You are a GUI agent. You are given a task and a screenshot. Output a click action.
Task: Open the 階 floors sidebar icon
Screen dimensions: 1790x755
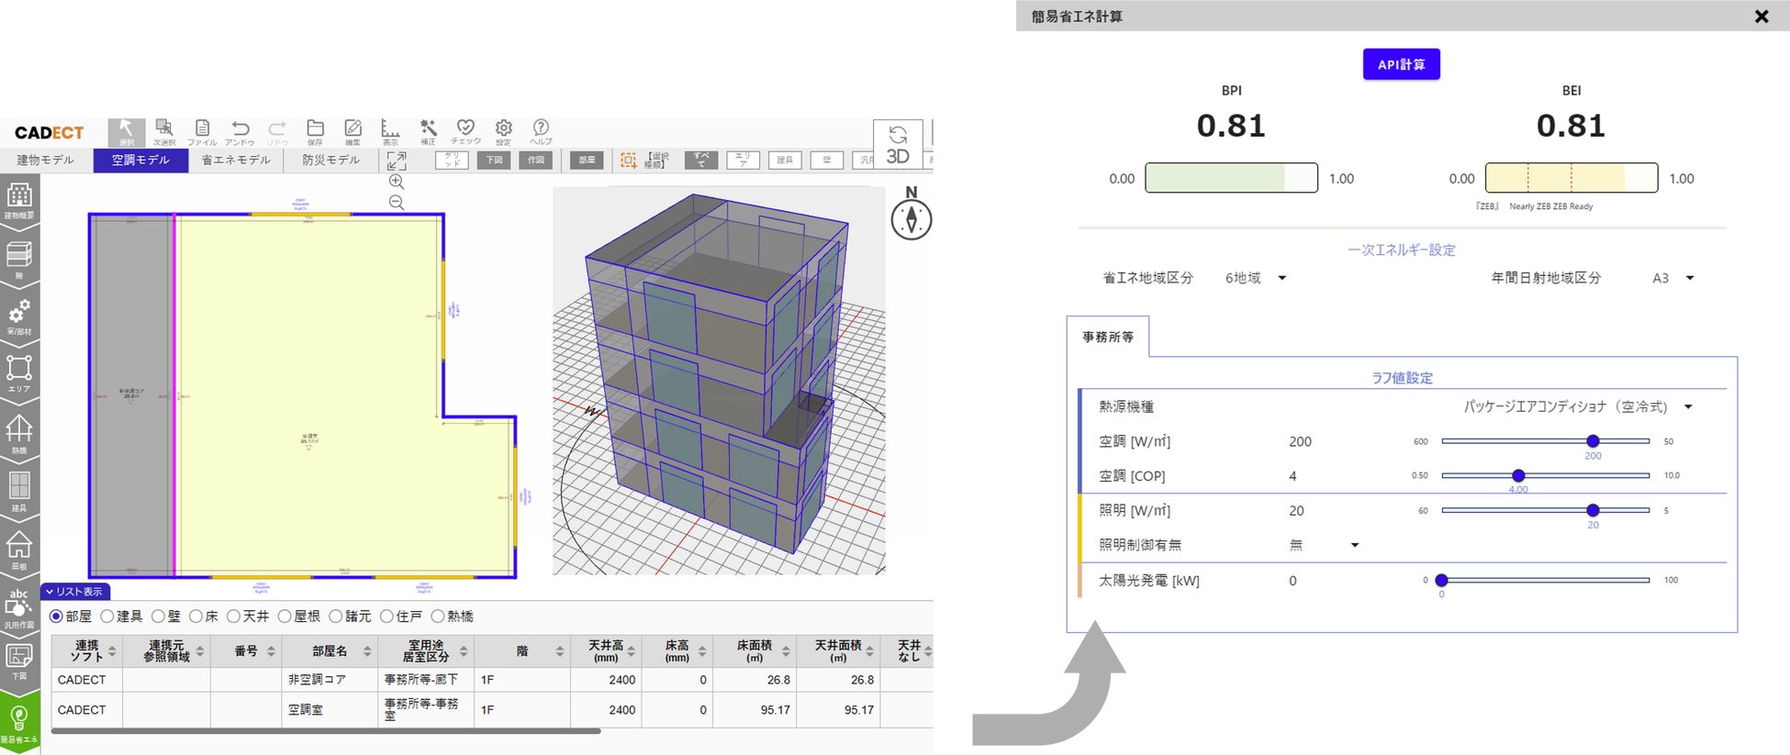click(19, 260)
